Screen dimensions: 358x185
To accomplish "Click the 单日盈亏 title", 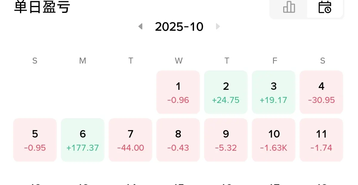I will point(42,7).
